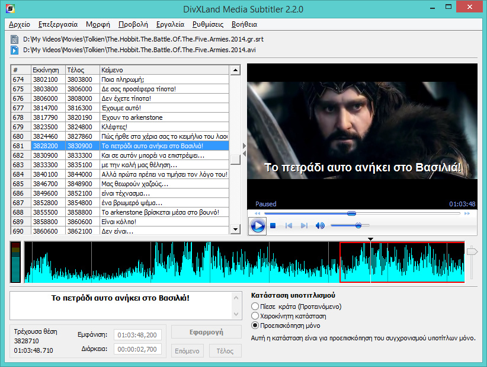Select the 'Προεπισκόπηση μόνο' radio option
The width and height of the screenshot is (487, 367).
click(x=255, y=325)
